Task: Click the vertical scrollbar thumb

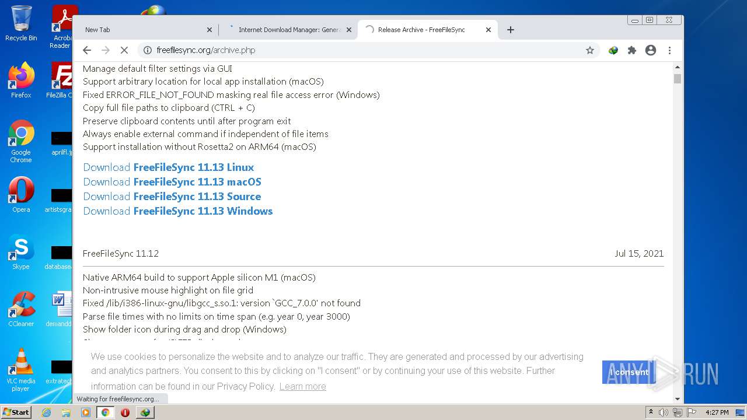Action: [678, 78]
